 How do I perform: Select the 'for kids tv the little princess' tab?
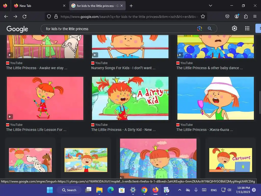(x=97, y=6)
